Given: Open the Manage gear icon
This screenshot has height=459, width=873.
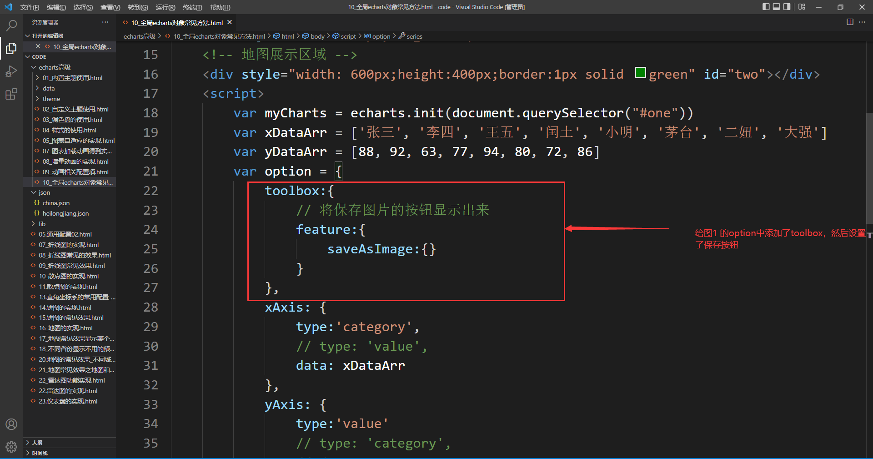Looking at the screenshot, I should click(x=11, y=447).
